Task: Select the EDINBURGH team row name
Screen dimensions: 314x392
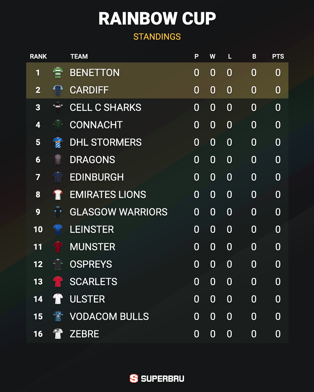Action: (97, 177)
